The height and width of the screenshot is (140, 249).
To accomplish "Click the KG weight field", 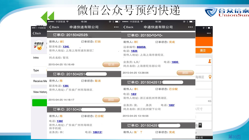I will [204, 101].
